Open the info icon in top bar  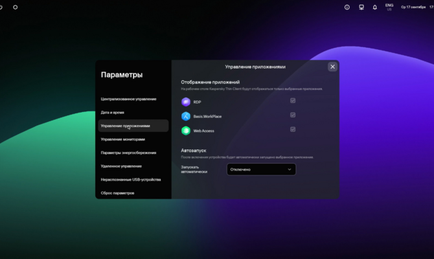pyautogui.click(x=347, y=7)
